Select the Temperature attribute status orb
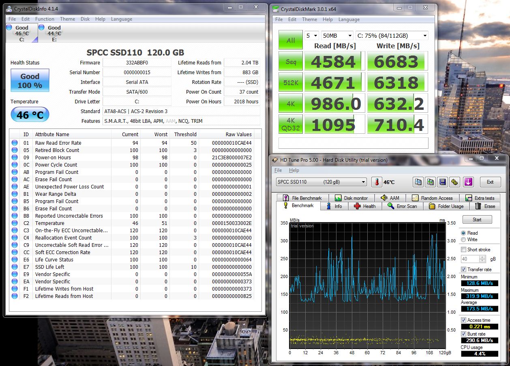This screenshot has width=510, height=366. pos(15,223)
